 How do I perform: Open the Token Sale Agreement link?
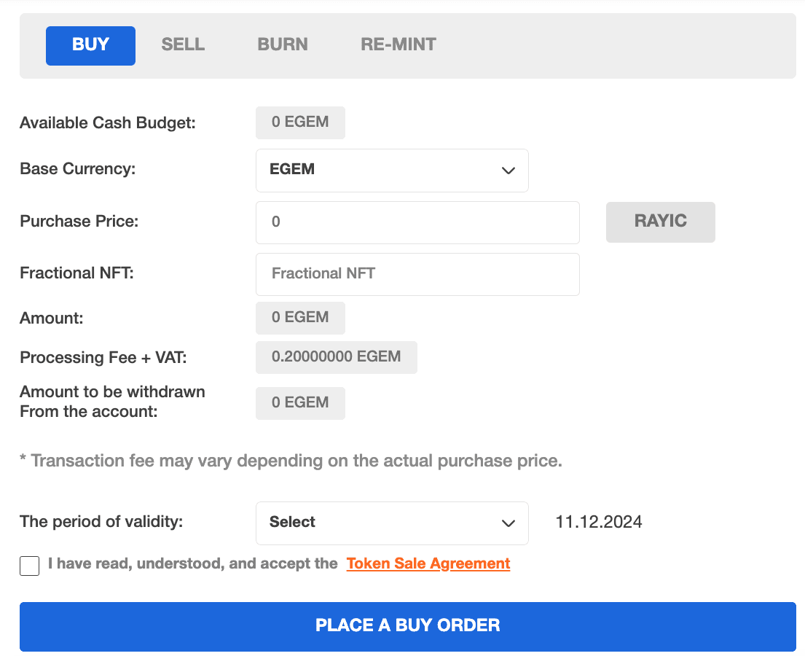(x=428, y=563)
